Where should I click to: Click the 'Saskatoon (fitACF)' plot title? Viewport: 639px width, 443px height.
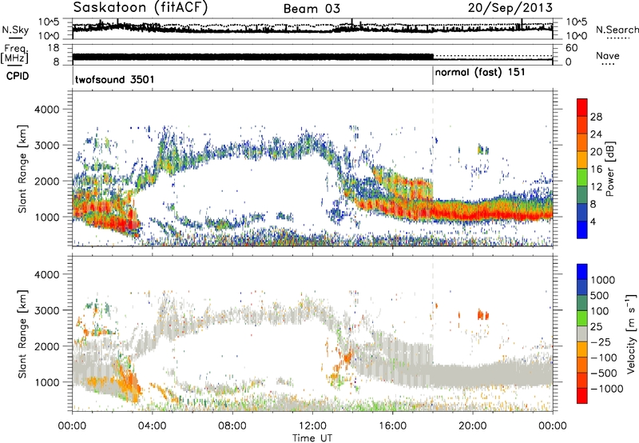(x=141, y=7)
